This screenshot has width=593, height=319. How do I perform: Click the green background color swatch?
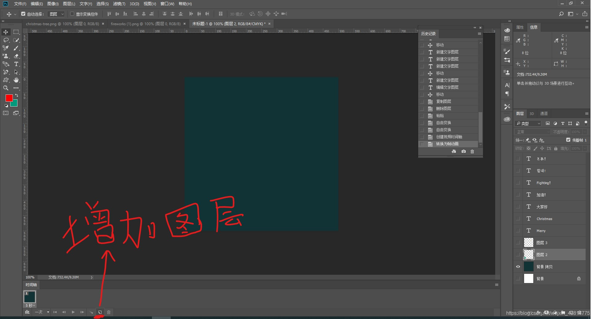(15, 104)
